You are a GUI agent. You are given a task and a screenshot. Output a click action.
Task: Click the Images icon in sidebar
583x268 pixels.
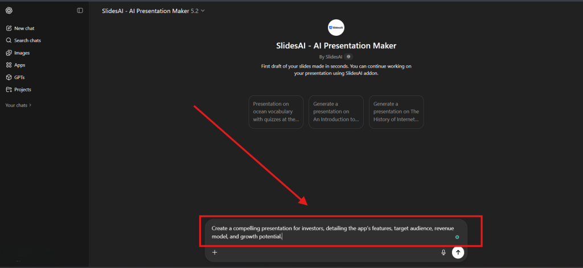9,53
